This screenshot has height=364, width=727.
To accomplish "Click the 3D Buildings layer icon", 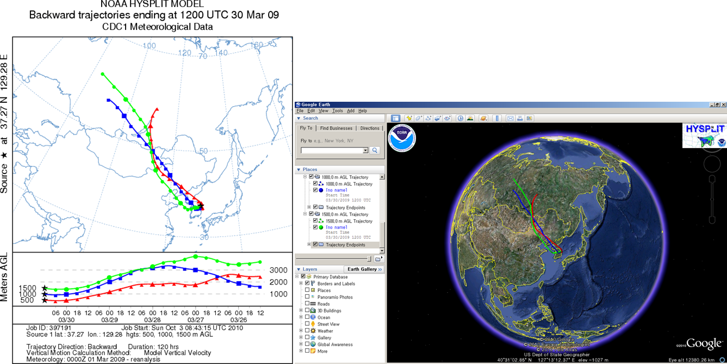I will point(313,311).
